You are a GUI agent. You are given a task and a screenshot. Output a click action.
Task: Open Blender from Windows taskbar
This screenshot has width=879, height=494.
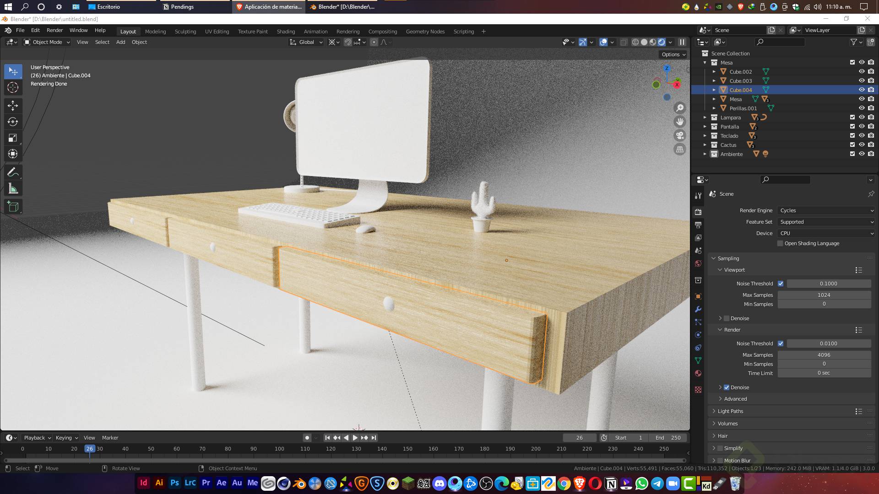coord(299,483)
